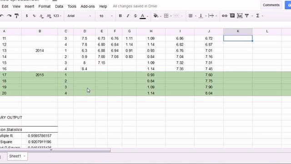Screen dimensions: 291x164
Task: Open the Format menu
Action: [45, 6]
